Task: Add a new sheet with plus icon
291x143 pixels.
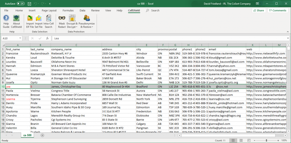Action: 43,135
